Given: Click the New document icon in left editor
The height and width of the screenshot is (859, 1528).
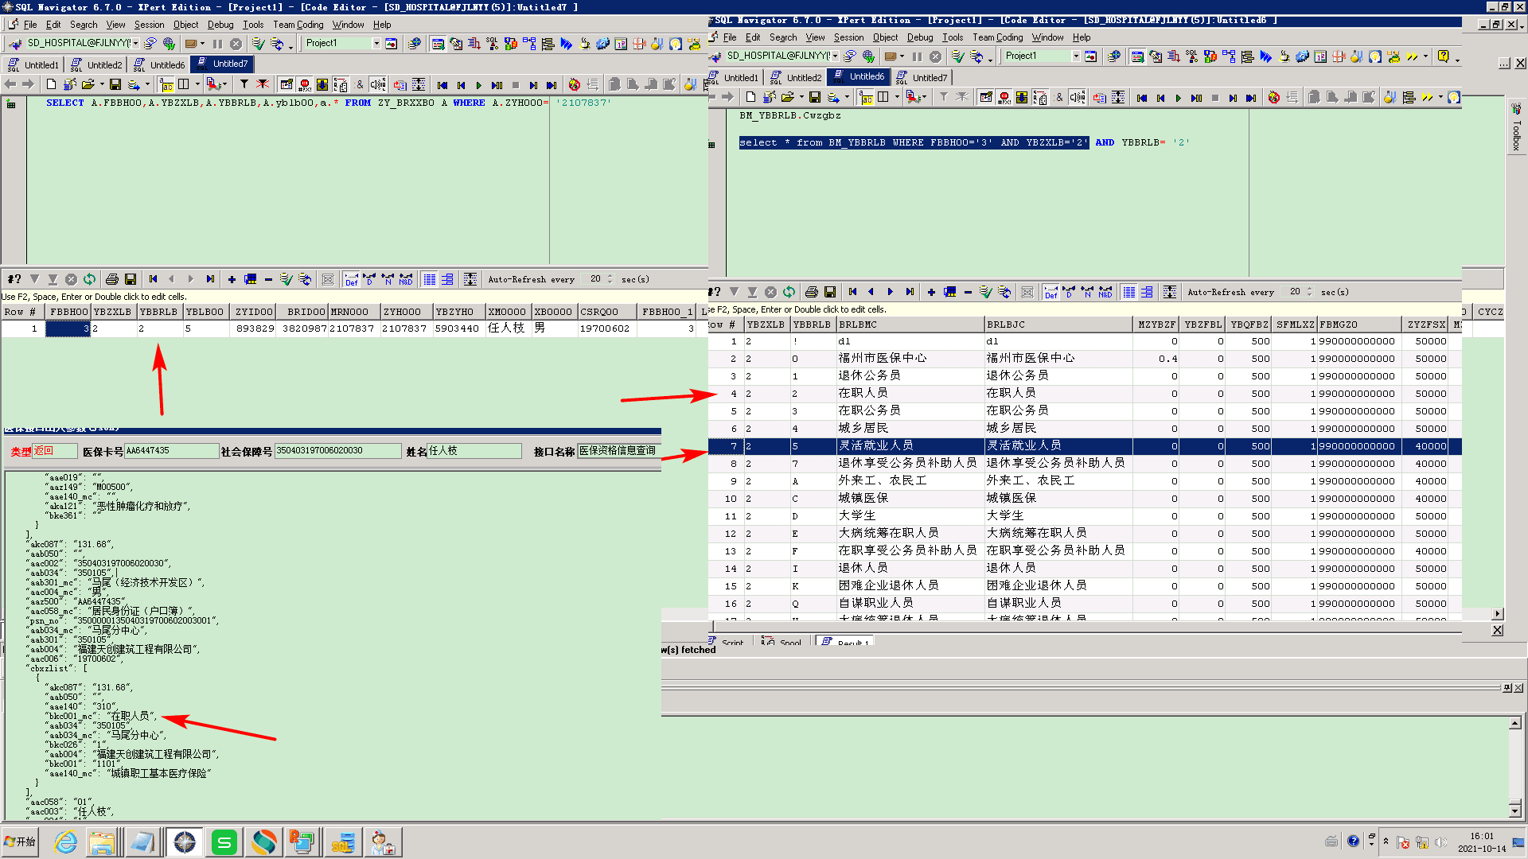Looking at the screenshot, I should (x=52, y=84).
